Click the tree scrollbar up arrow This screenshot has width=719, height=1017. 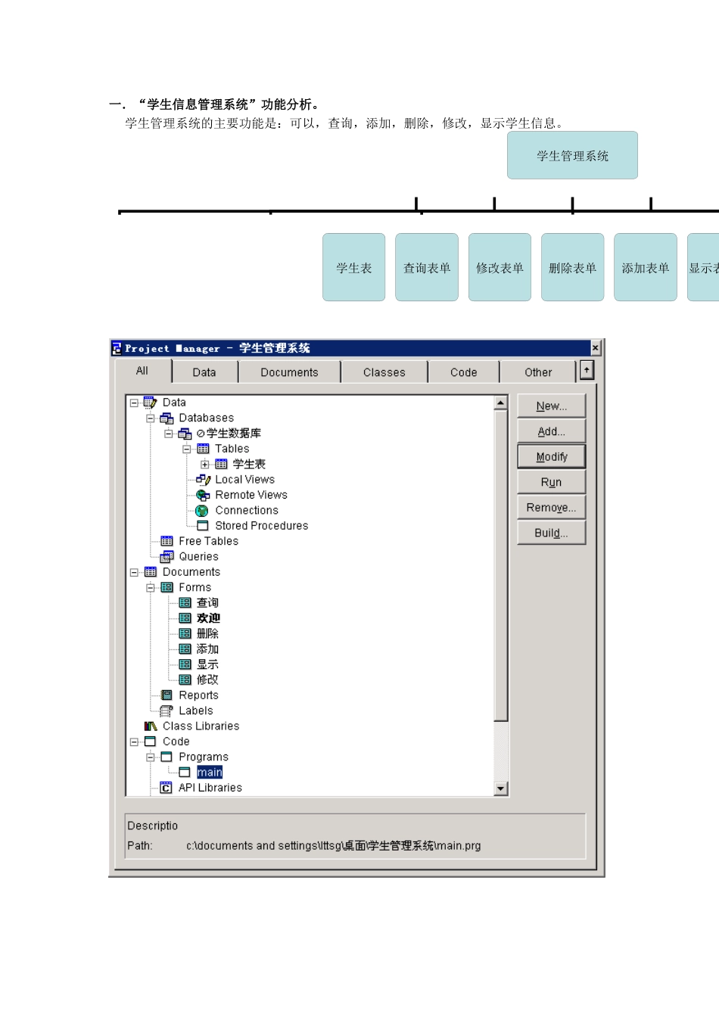(x=500, y=403)
